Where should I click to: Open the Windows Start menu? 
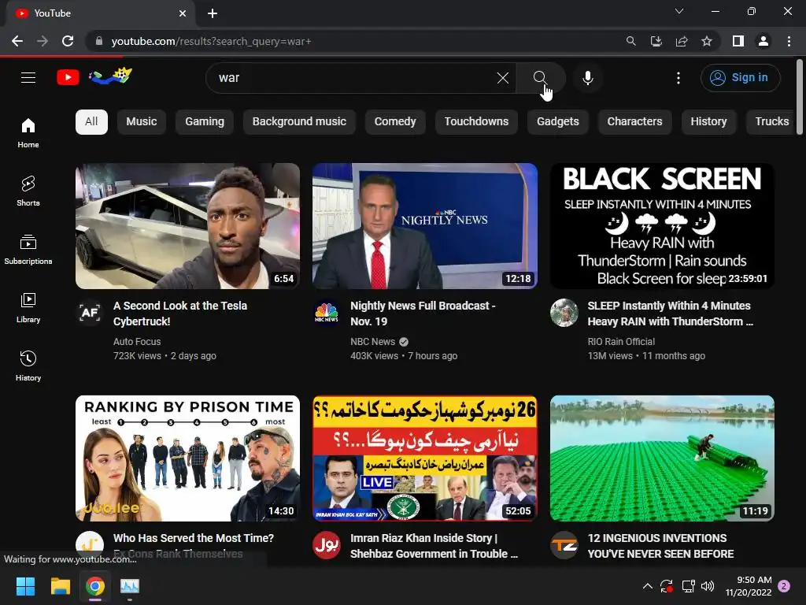click(25, 586)
